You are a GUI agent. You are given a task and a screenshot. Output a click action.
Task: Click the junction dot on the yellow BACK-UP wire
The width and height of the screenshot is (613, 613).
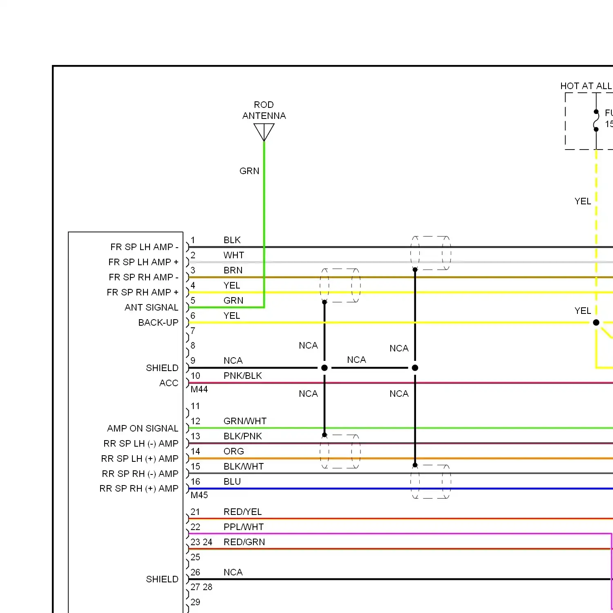(x=596, y=322)
